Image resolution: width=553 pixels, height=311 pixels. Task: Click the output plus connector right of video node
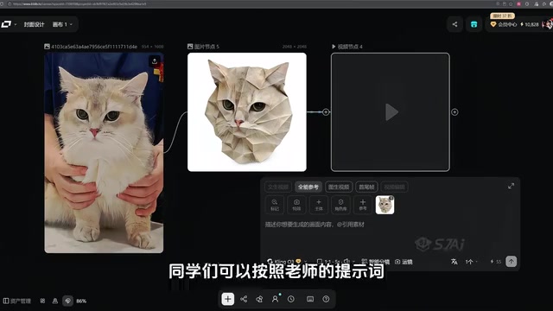point(454,112)
